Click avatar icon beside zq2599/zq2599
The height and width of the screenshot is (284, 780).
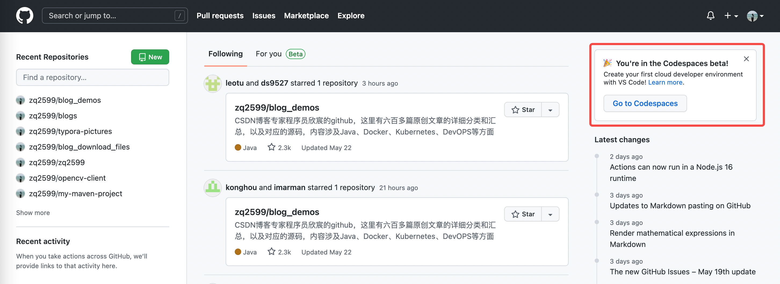[20, 162]
